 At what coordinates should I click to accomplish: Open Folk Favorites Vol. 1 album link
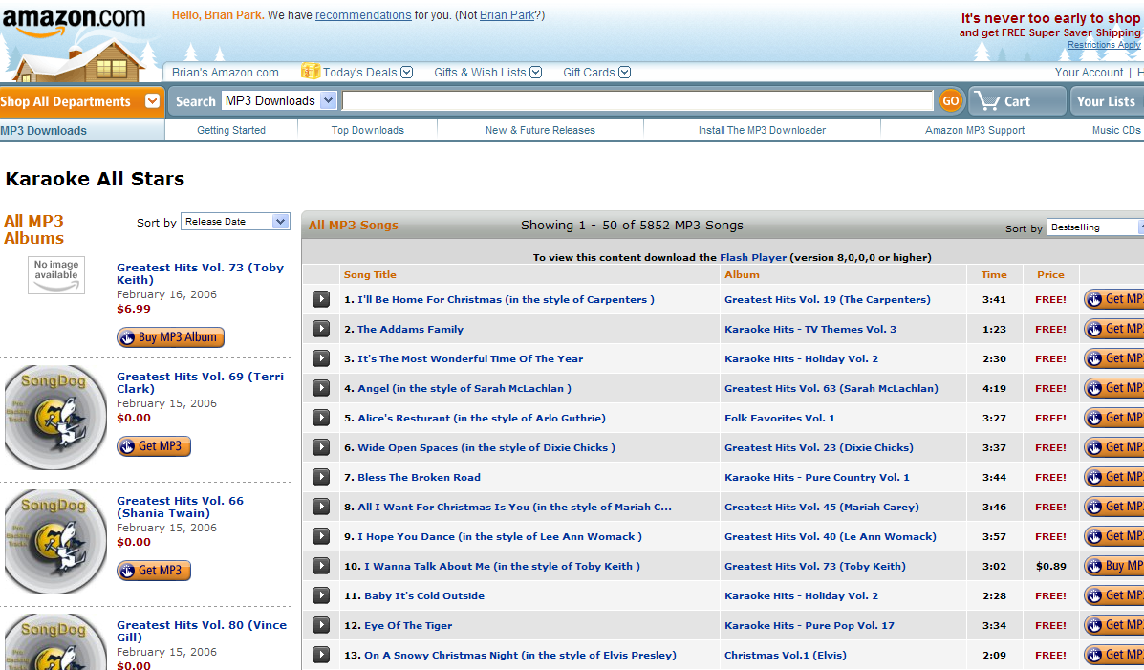coord(779,418)
